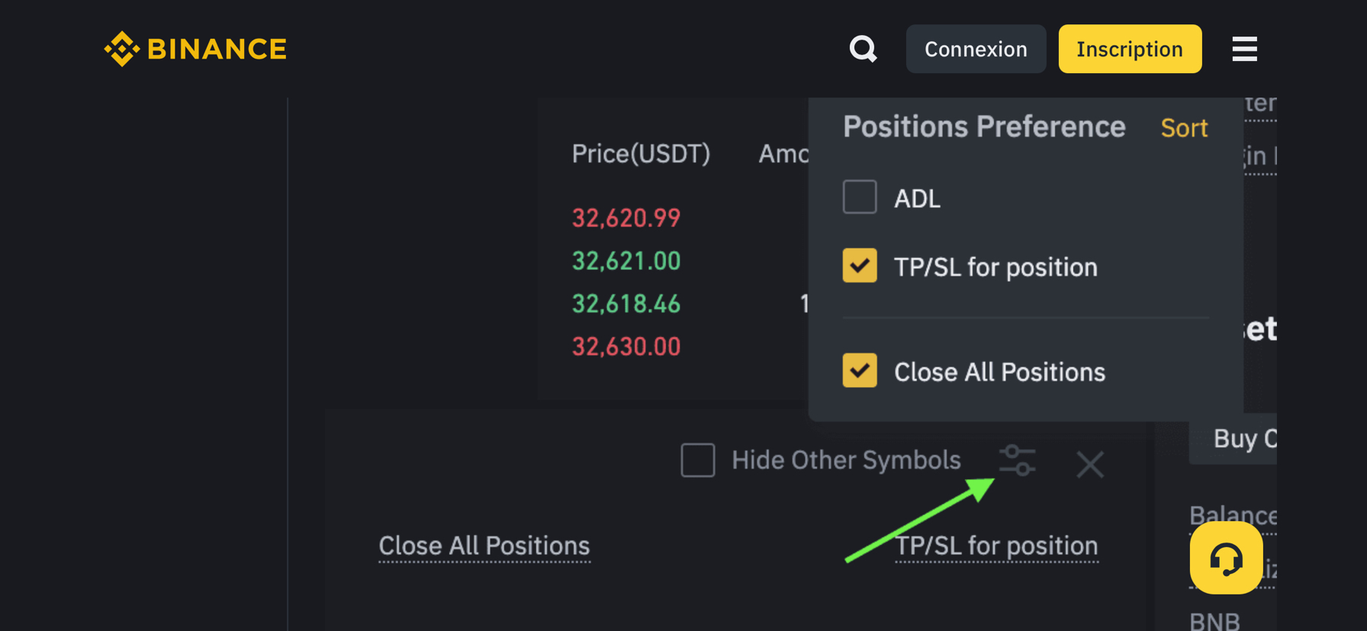Image resolution: width=1367 pixels, height=631 pixels.
Task: Open positions preference settings sliders icon
Action: coord(1018,460)
